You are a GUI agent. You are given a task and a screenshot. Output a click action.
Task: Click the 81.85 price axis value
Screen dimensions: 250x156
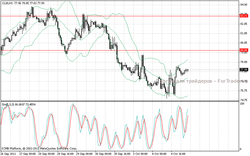[244, 33]
